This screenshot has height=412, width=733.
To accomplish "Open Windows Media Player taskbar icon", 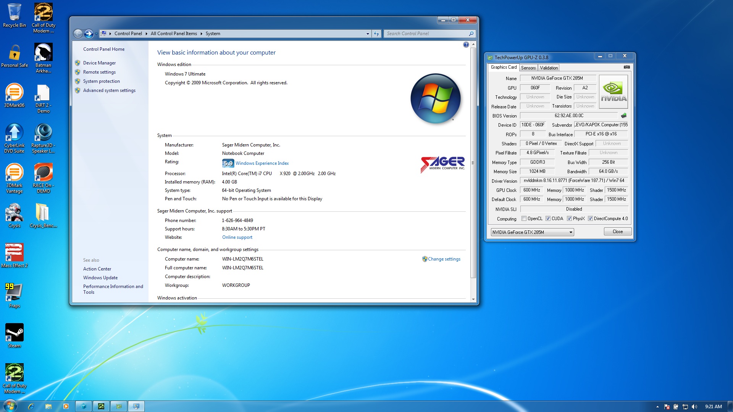I will coord(66,406).
